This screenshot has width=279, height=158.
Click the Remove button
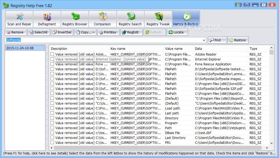click(x=16, y=32)
